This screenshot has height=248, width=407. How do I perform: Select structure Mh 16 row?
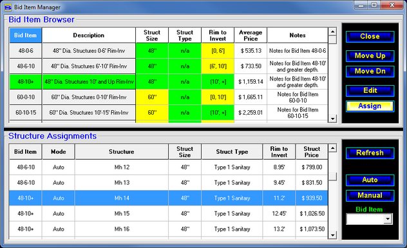(x=169, y=229)
